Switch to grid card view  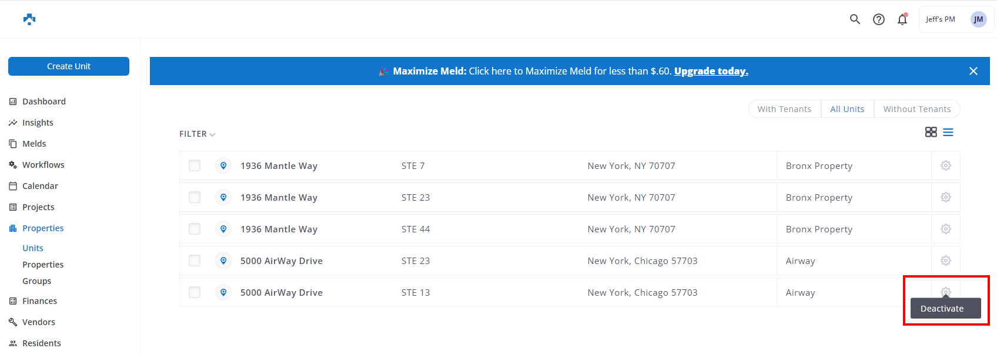pyautogui.click(x=931, y=132)
